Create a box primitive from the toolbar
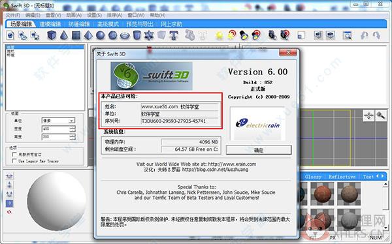This screenshot has height=244, width=392. (x=52, y=35)
